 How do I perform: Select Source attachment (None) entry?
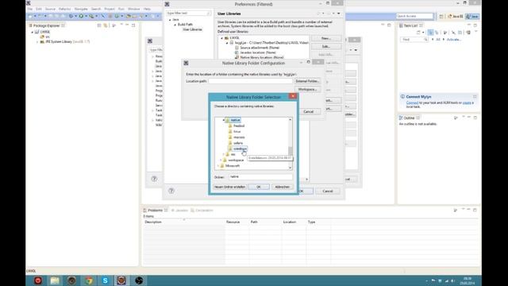(x=260, y=48)
